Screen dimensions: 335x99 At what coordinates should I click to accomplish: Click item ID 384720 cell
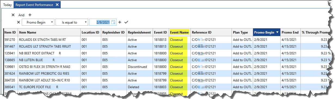pos(10,80)
